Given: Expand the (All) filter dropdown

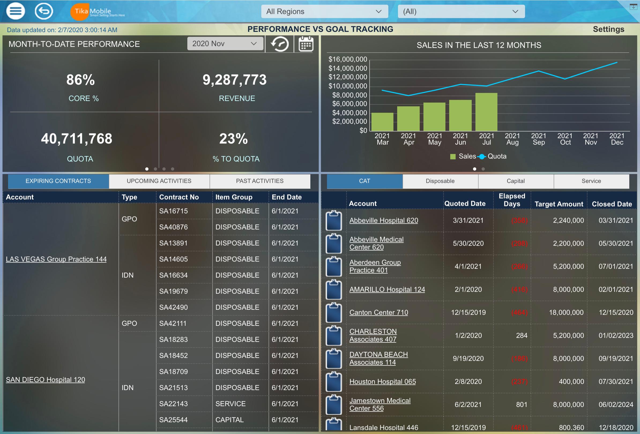Looking at the screenshot, I should [x=461, y=12].
